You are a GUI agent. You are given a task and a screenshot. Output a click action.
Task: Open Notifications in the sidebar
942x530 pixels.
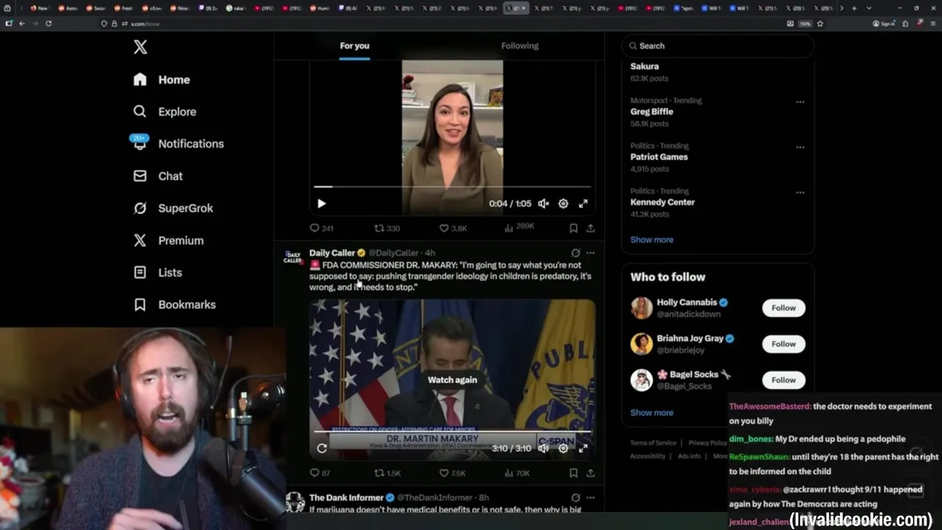pyautogui.click(x=178, y=144)
